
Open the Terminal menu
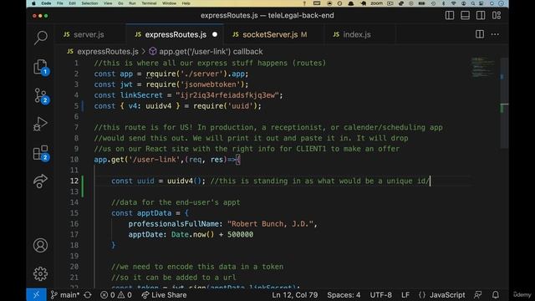149,3
